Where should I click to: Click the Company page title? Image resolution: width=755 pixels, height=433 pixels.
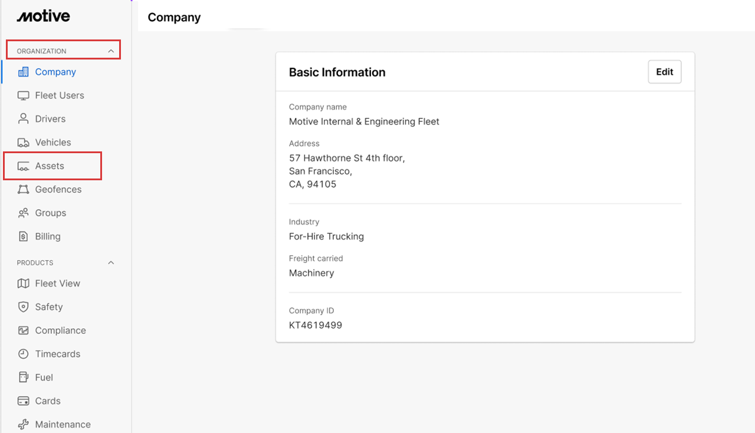pos(174,18)
